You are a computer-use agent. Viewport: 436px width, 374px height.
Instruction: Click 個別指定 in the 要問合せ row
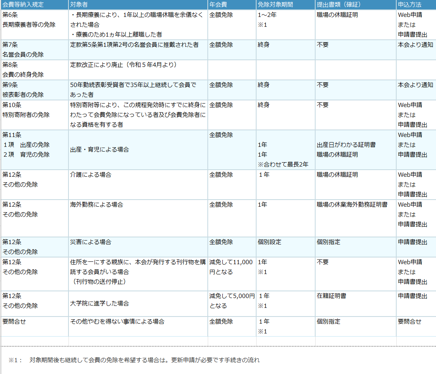(329, 321)
